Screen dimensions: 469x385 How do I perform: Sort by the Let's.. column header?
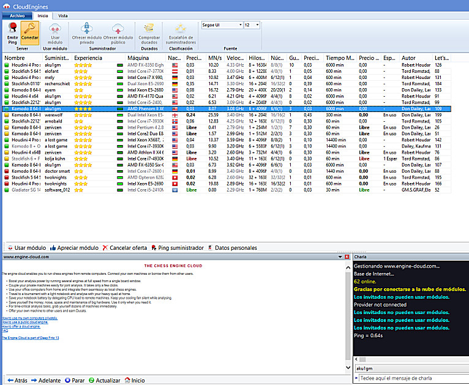pos(442,58)
